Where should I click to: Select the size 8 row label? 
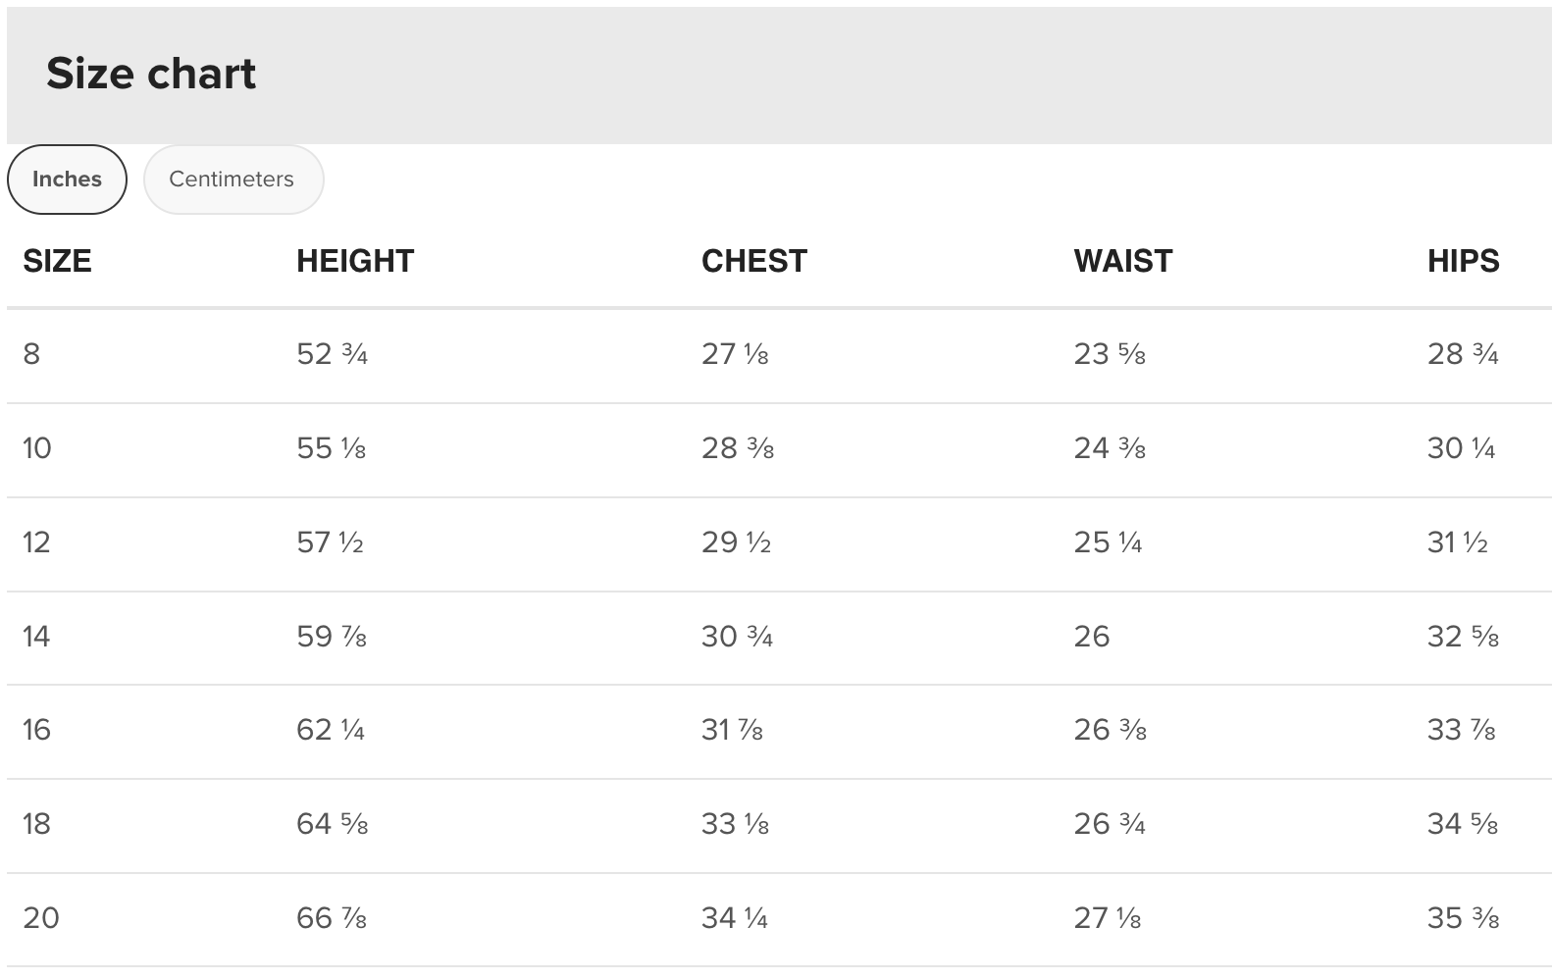31,354
